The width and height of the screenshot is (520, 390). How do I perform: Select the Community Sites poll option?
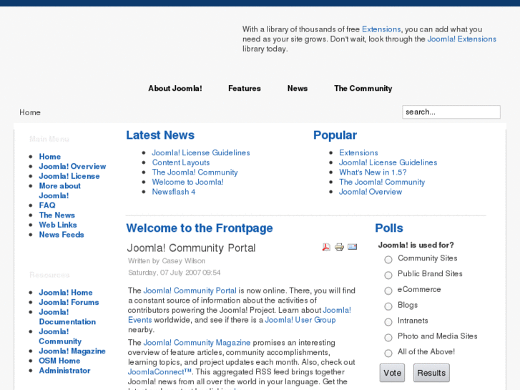coord(388,259)
